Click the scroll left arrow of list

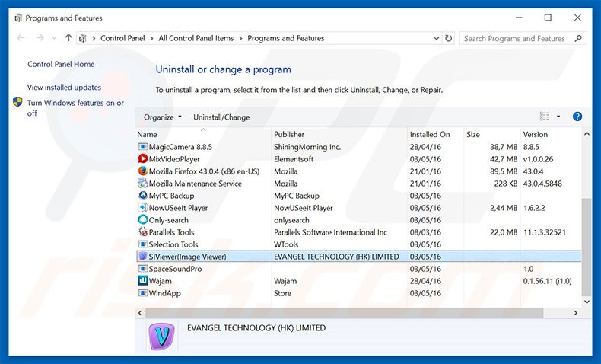[140, 313]
